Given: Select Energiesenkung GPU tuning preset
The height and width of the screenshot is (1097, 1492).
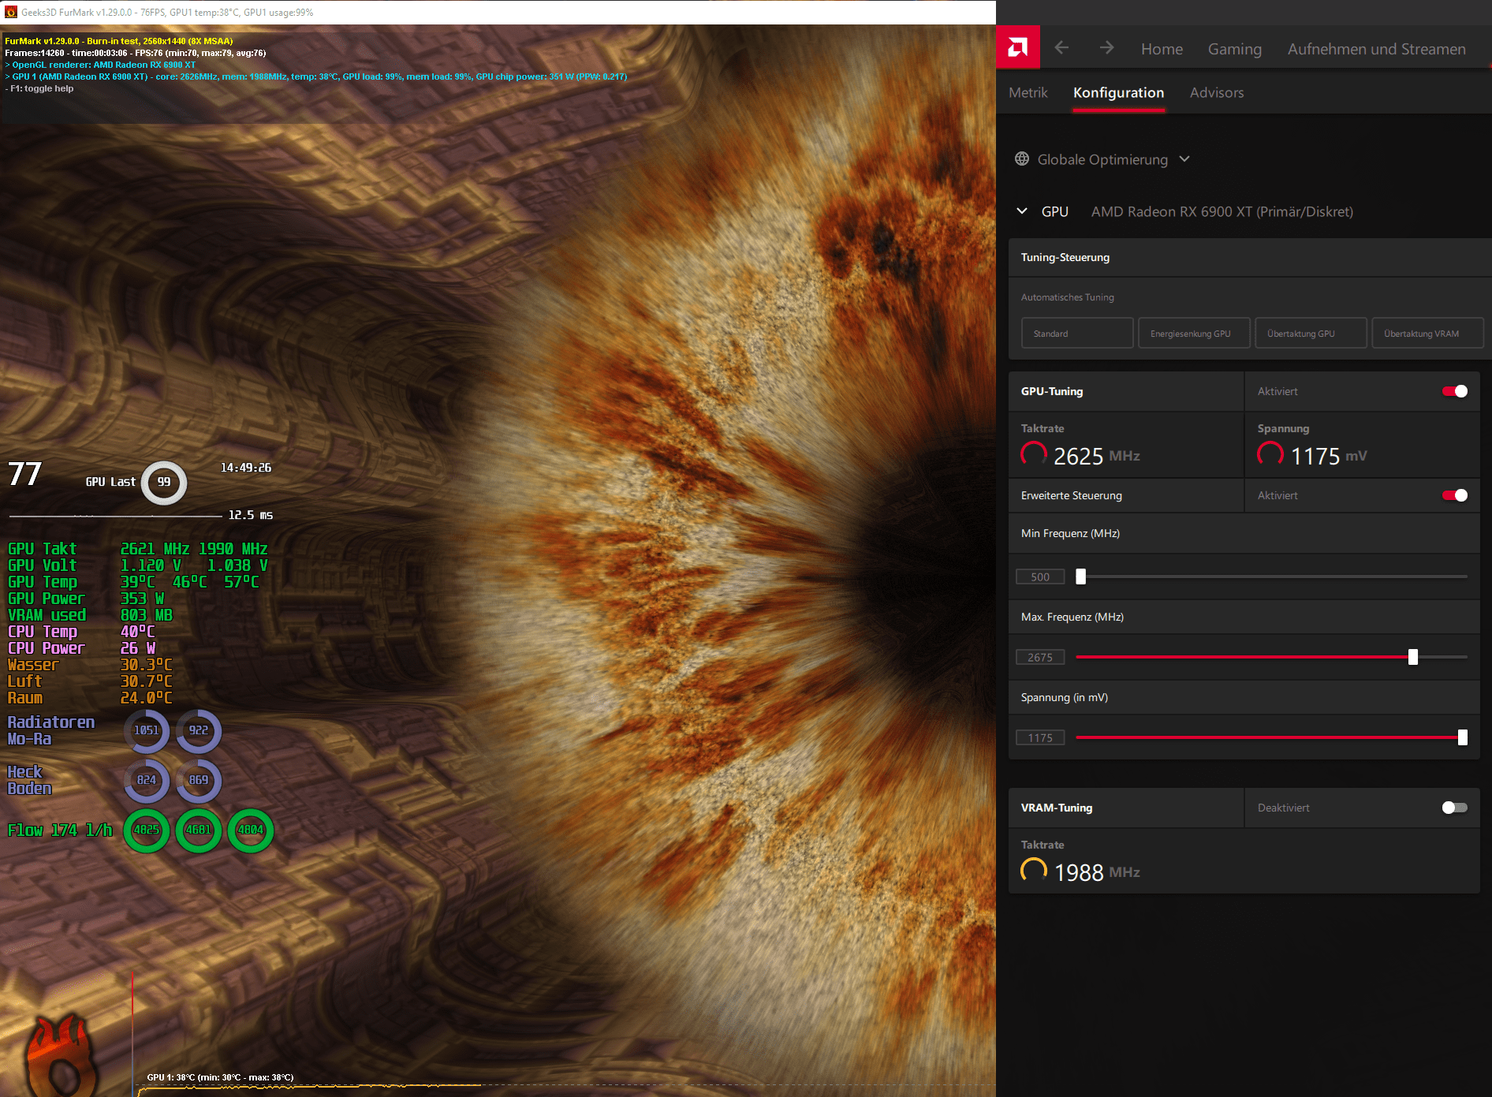Looking at the screenshot, I should [x=1194, y=333].
